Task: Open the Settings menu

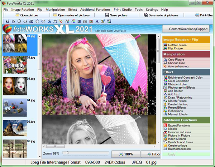Action: click(152, 10)
